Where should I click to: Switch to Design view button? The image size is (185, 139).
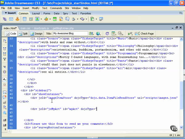tap(36, 33)
